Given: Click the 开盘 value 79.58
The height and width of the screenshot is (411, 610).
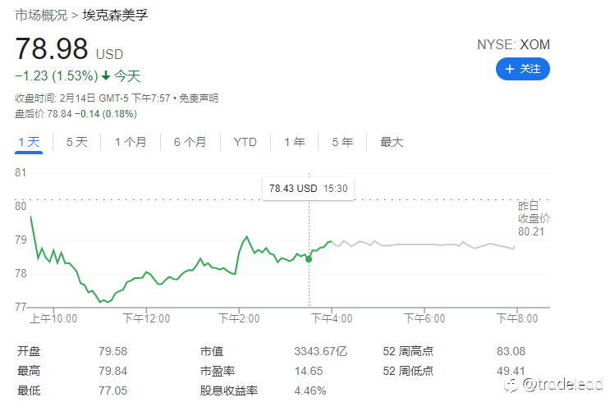Looking at the screenshot, I should (112, 351).
